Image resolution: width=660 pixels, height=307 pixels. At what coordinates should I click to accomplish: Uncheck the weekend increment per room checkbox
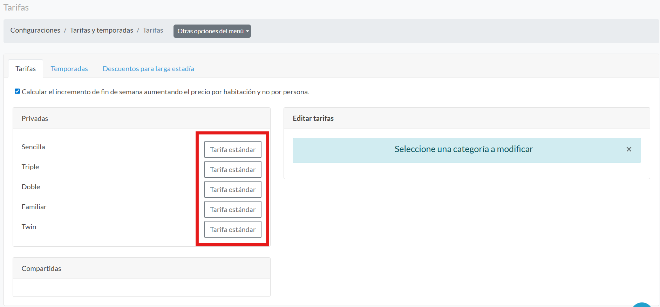[x=17, y=91]
